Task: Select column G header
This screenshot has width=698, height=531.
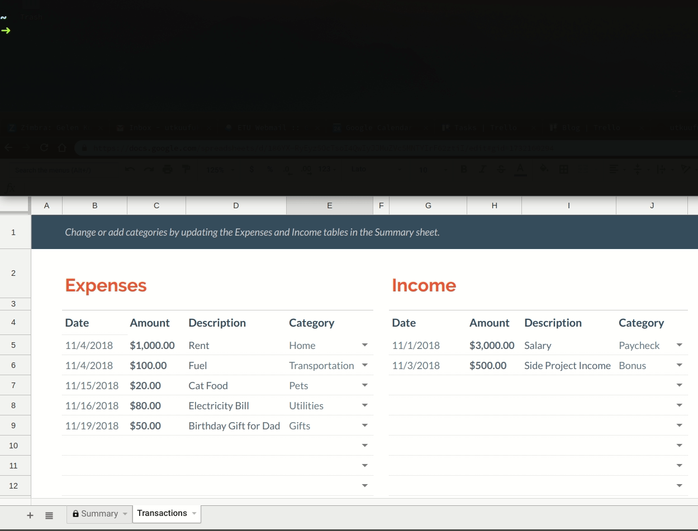Action: 428,205
